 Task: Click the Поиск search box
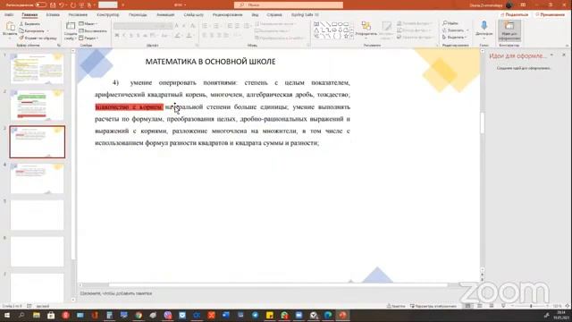pos(289,5)
